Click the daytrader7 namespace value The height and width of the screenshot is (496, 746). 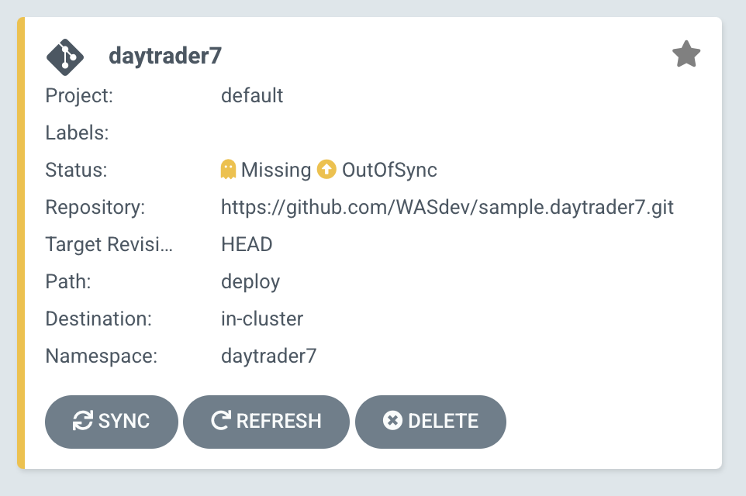coord(269,356)
